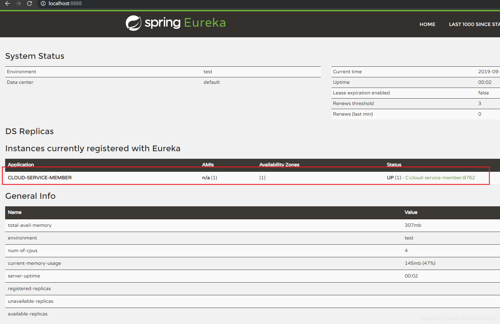Click the 145mb (47%) value
Screen dimensions: 500x324
[420, 263]
